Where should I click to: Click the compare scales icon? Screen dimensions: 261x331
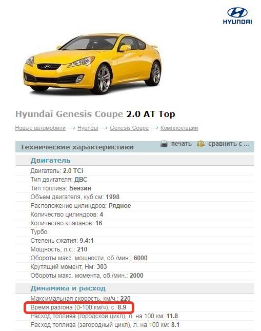point(200,144)
